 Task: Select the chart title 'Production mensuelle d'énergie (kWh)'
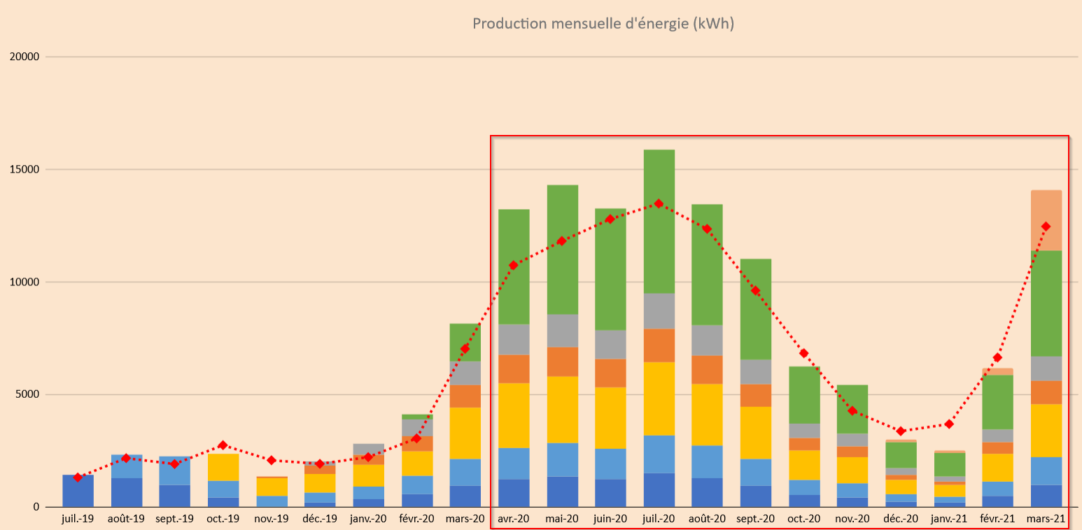tap(603, 24)
